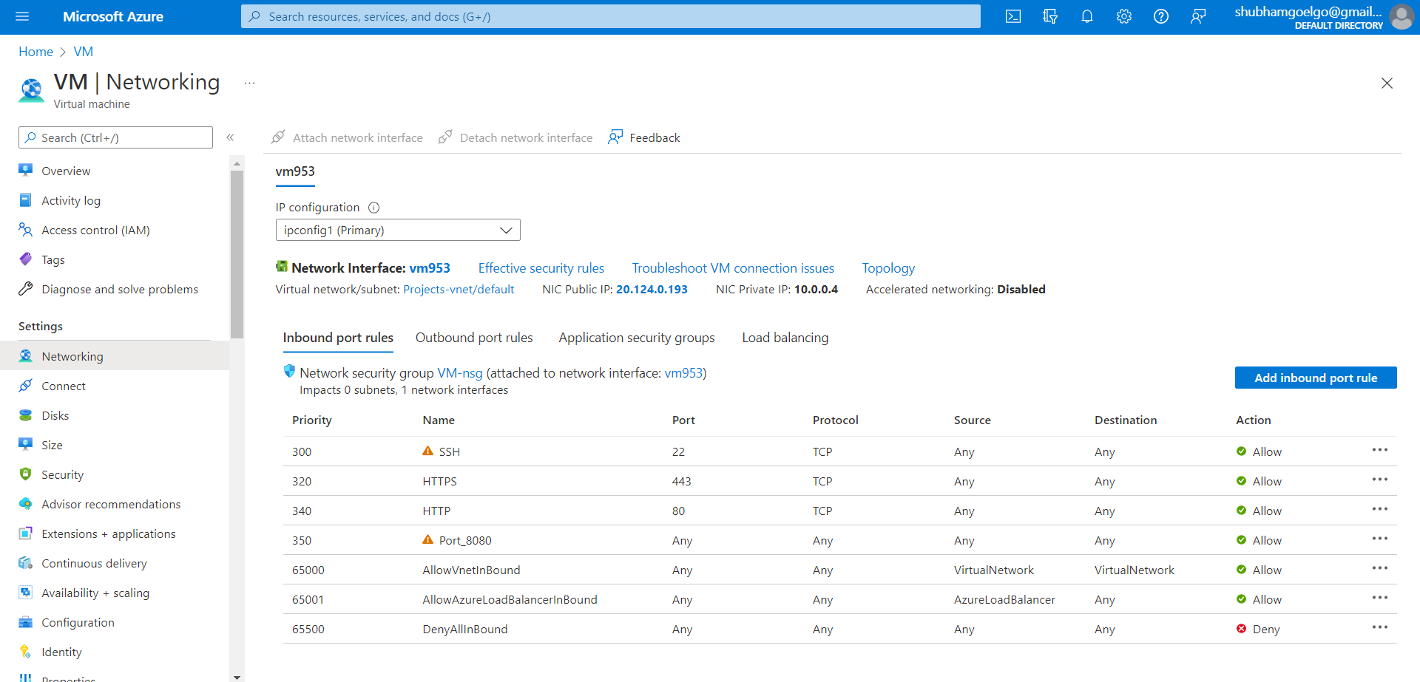Click the feedback smiley icon in top bar

coord(1198,16)
